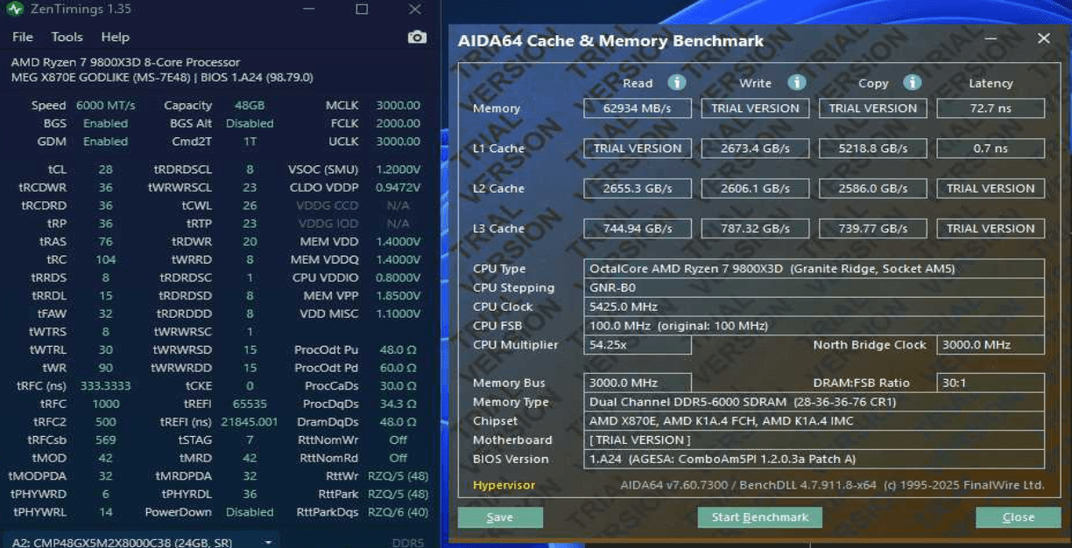Click the CPU FSB 100.0 MHz field
The image size is (1072, 548).
tap(814, 326)
